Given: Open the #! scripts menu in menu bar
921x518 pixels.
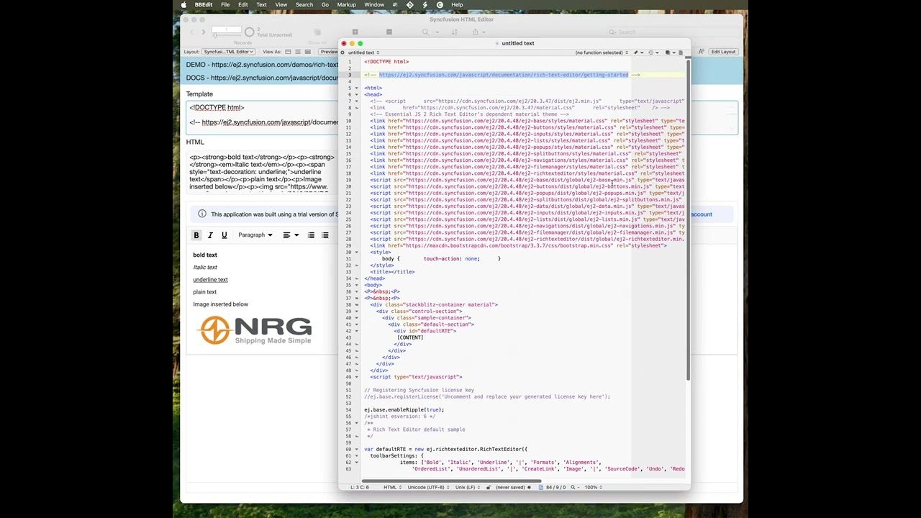Looking at the screenshot, I should coord(395,4).
